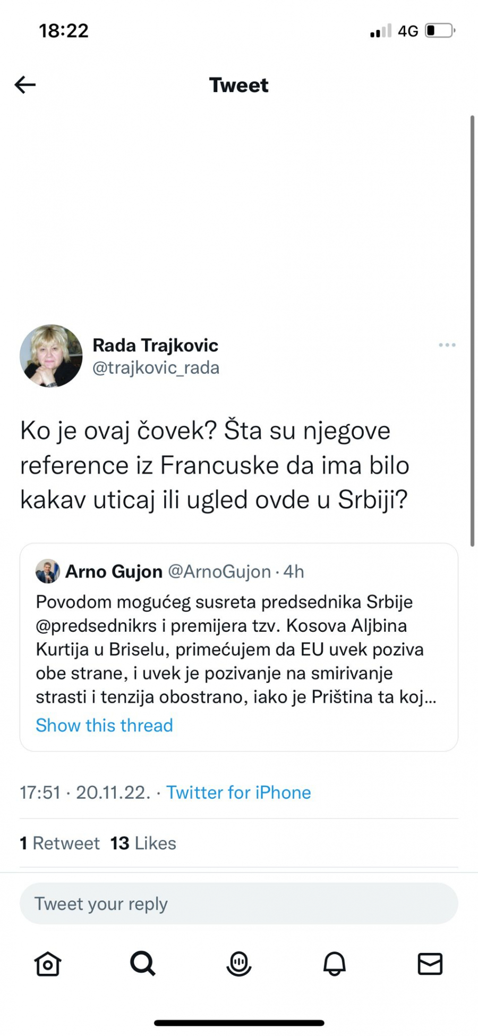Check the battery indicator in status bar
This screenshot has height=1036, width=478.
[x=439, y=30]
